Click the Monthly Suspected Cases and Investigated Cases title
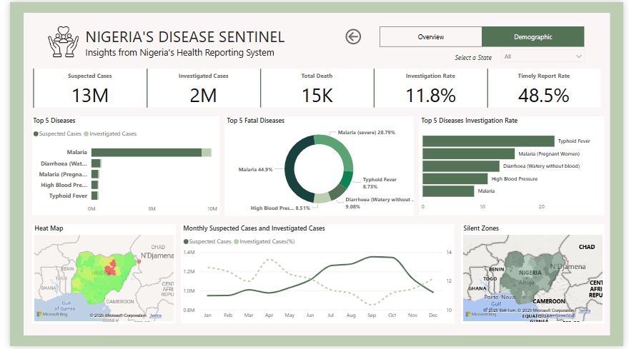Image resolution: width=629 pixels, height=349 pixels. tap(254, 228)
